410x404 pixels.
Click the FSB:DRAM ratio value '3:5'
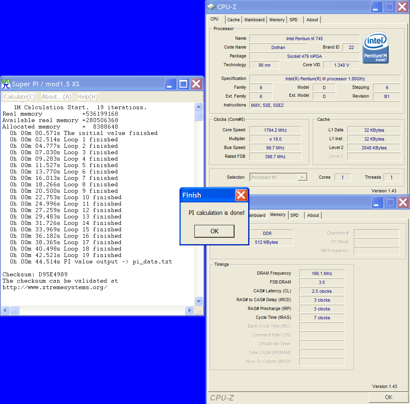coord(322,282)
